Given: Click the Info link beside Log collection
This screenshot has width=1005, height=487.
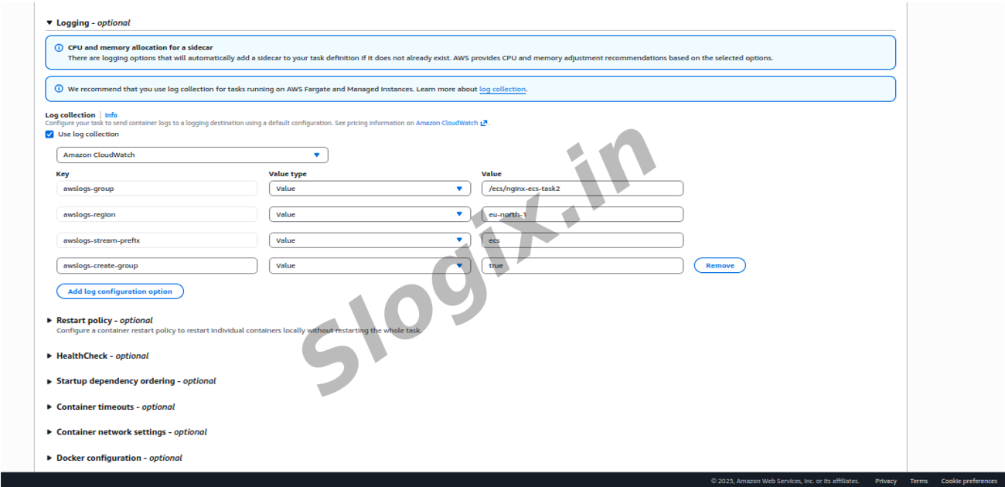Looking at the screenshot, I should [x=111, y=115].
